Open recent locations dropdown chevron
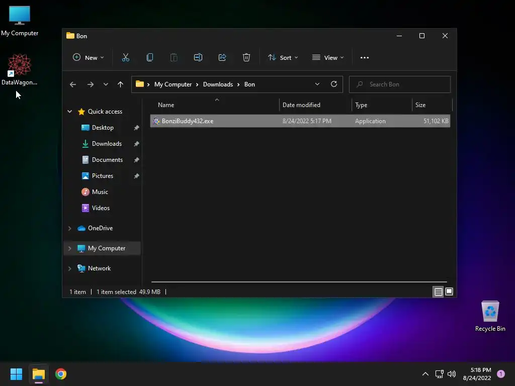 [x=106, y=84]
